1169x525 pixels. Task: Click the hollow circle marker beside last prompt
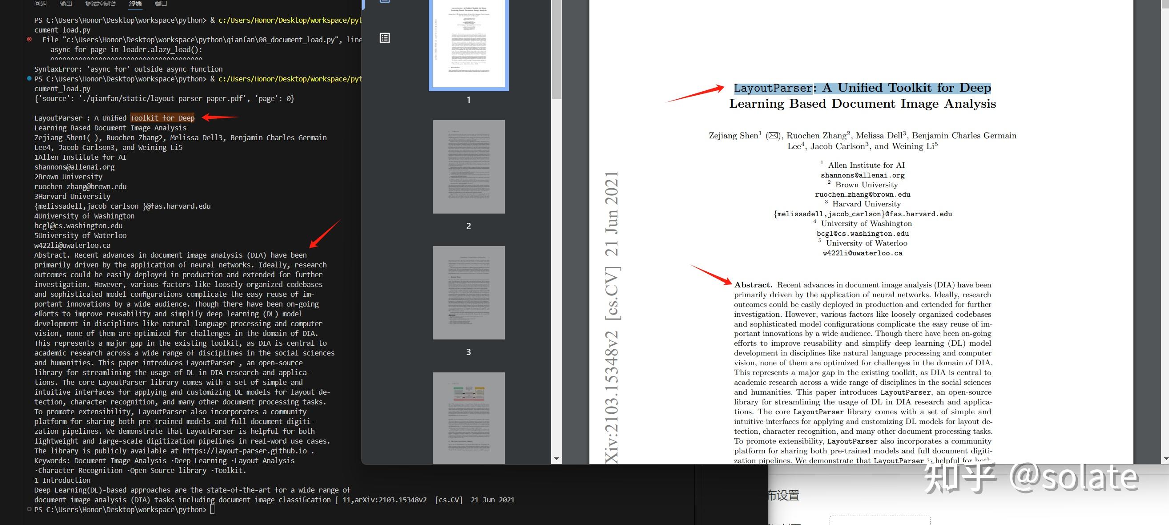tap(29, 509)
